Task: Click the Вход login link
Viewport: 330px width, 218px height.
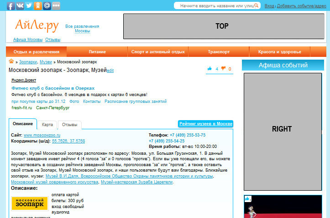Action: tap(269, 6)
